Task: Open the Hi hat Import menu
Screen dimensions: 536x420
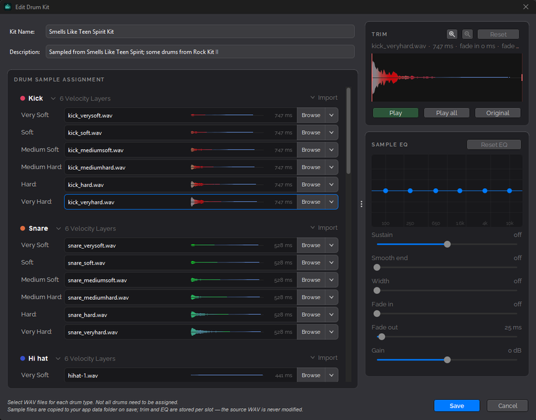Action: [x=324, y=358]
